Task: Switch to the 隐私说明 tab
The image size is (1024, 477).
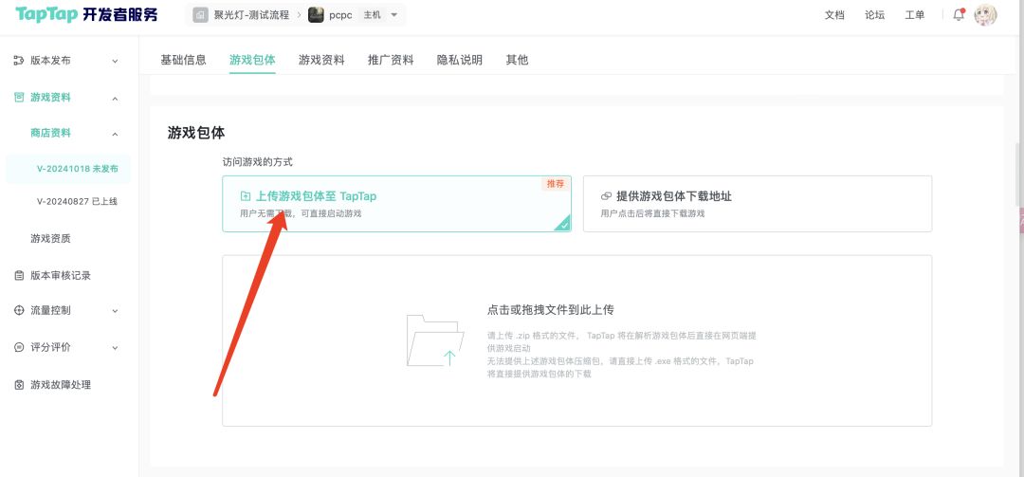Action: [x=460, y=60]
